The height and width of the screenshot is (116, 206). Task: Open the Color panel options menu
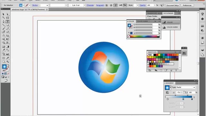(159, 21)
